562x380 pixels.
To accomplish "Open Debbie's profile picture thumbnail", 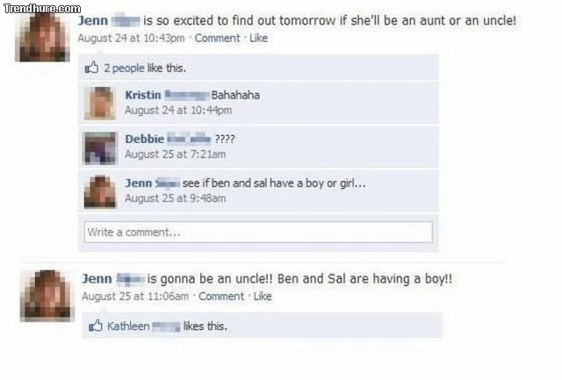I will point(100,148).
